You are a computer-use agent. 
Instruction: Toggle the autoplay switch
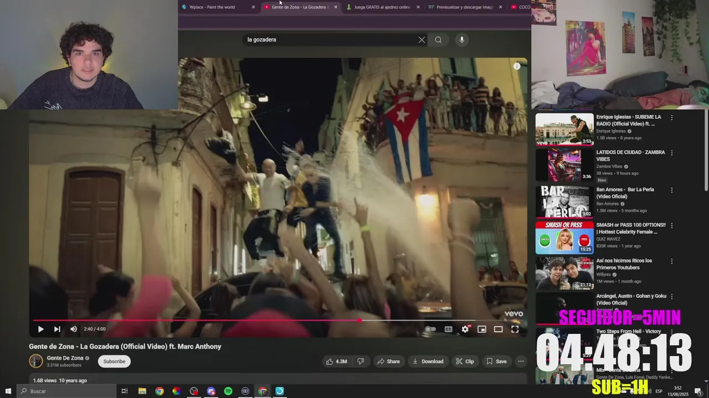430,329
